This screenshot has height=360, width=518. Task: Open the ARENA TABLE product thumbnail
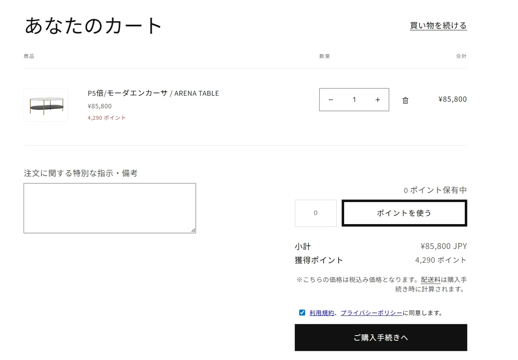coord(46,105)
